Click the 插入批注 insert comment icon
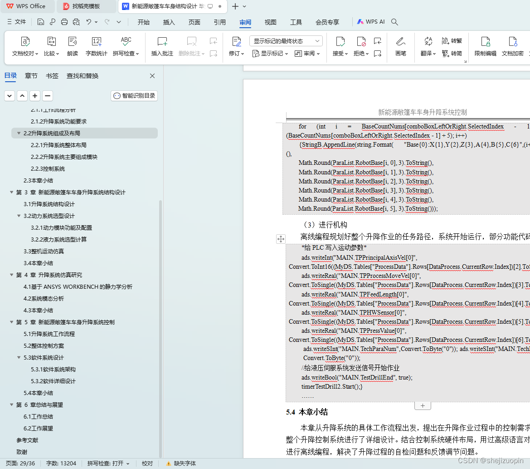Viewport: 530px width, 469px height. [x=162, y=46]
